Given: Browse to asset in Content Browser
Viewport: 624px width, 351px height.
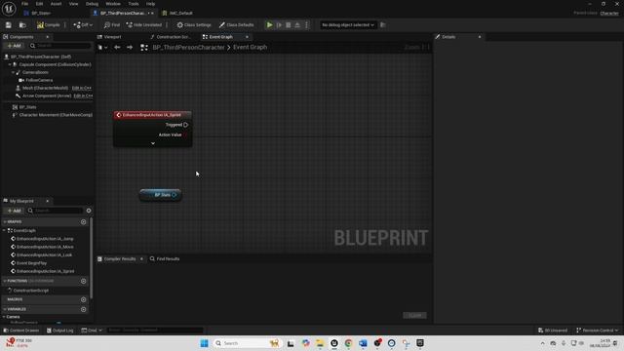Looking at the screenshot, I should (x=22, y=24).
